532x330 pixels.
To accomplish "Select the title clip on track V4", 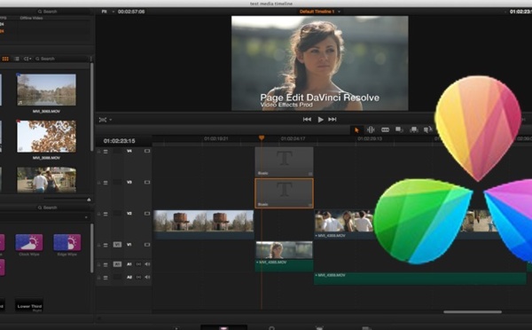I will point(284,161).
